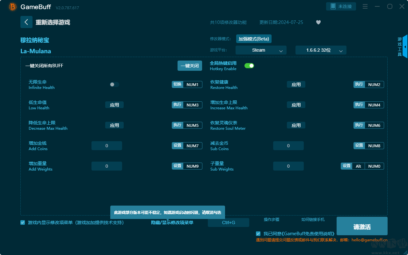Viewport: 408px width, 255px height.
Task: Click the NUM5 hotkey box for 降低生命上限
Action: tap(193, 125)
